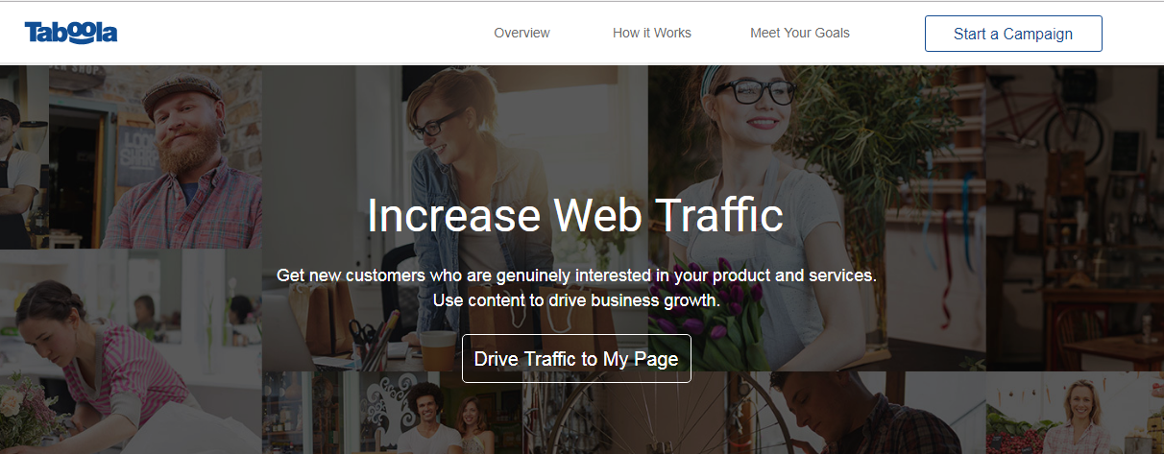Click the Taboola logo
The width and height of the screenshot is (1164, 454).
pyautogui.click(x=71, y=33)
